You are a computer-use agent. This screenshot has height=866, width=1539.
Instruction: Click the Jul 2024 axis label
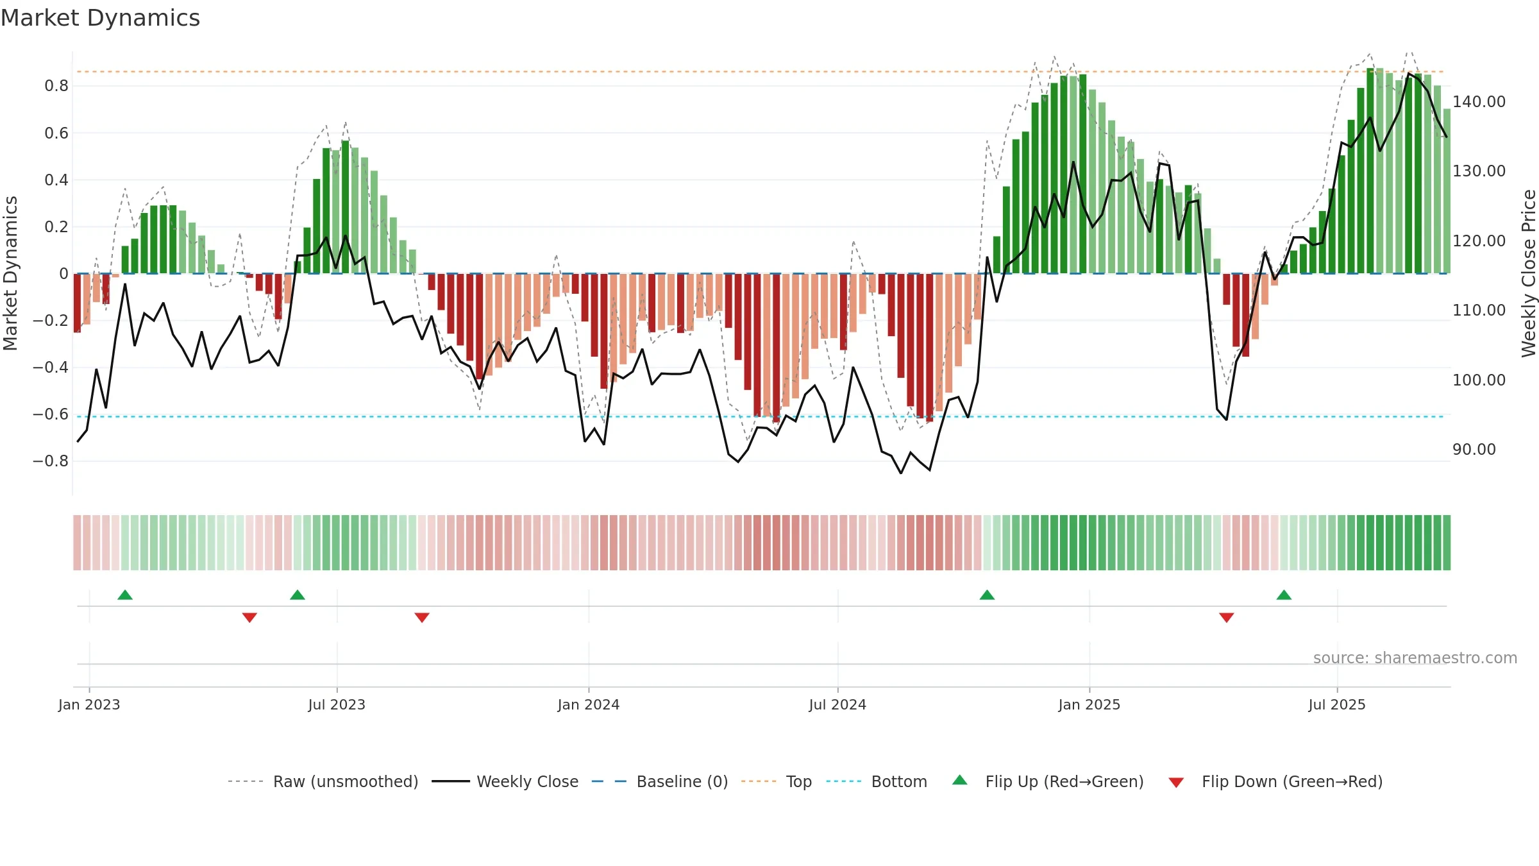tap(837, 704)
